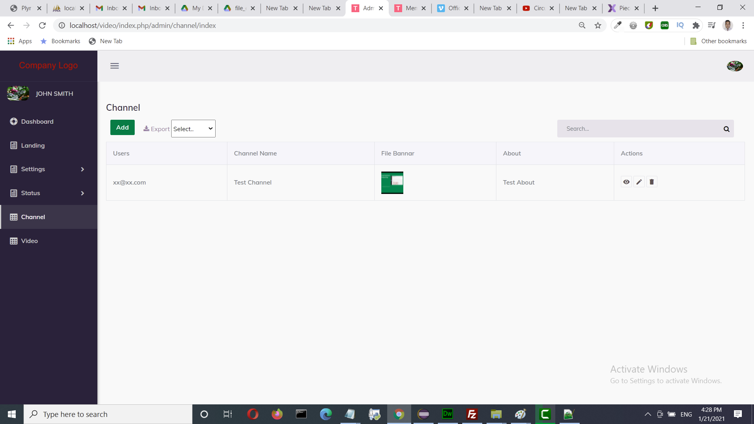Go to Dashboard in sidebar

37,122
